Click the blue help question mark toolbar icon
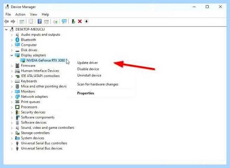Screen dimensions: 230x168 coord(39,21)
